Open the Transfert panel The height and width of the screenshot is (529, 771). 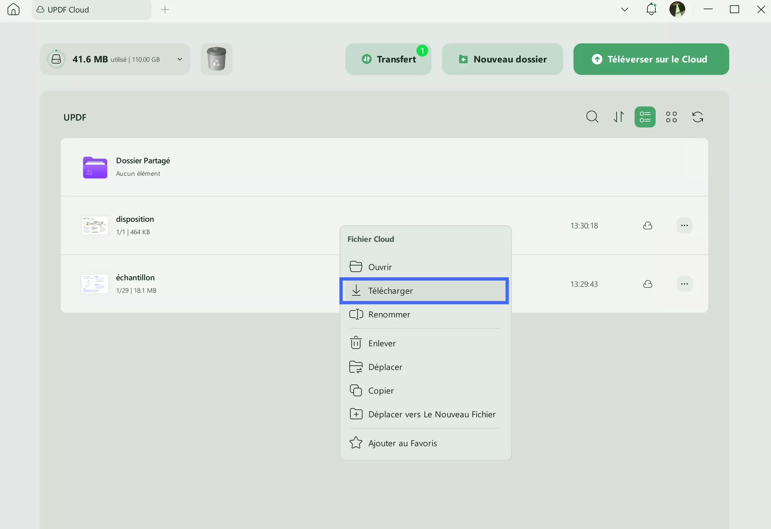pos(388,59)
